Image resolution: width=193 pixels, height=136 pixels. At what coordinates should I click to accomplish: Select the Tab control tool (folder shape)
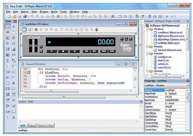[x=8, y=83]
